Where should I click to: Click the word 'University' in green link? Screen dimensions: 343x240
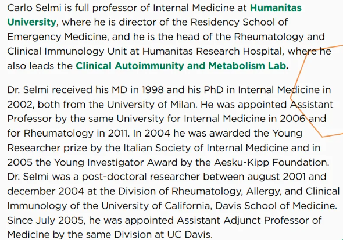[x=32, y=22]
